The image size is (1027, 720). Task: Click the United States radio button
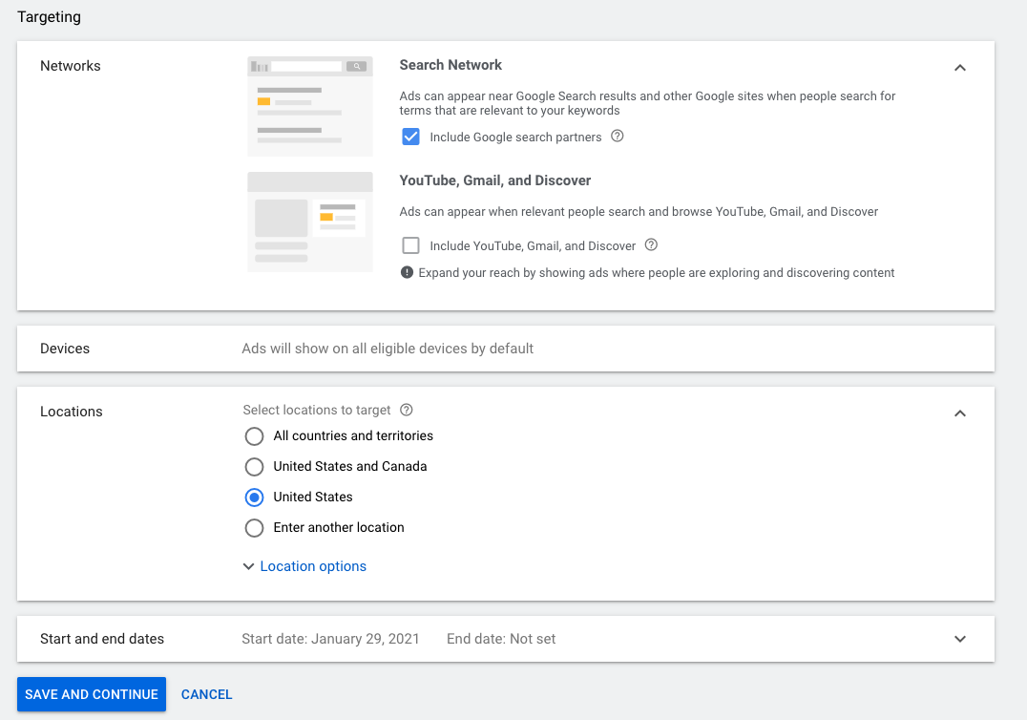(x=254, y=498)
